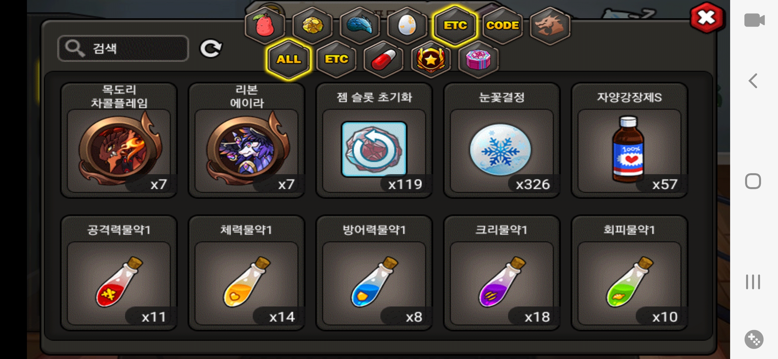
Task: Open the dragon head category tab
Action: (550, 26)
